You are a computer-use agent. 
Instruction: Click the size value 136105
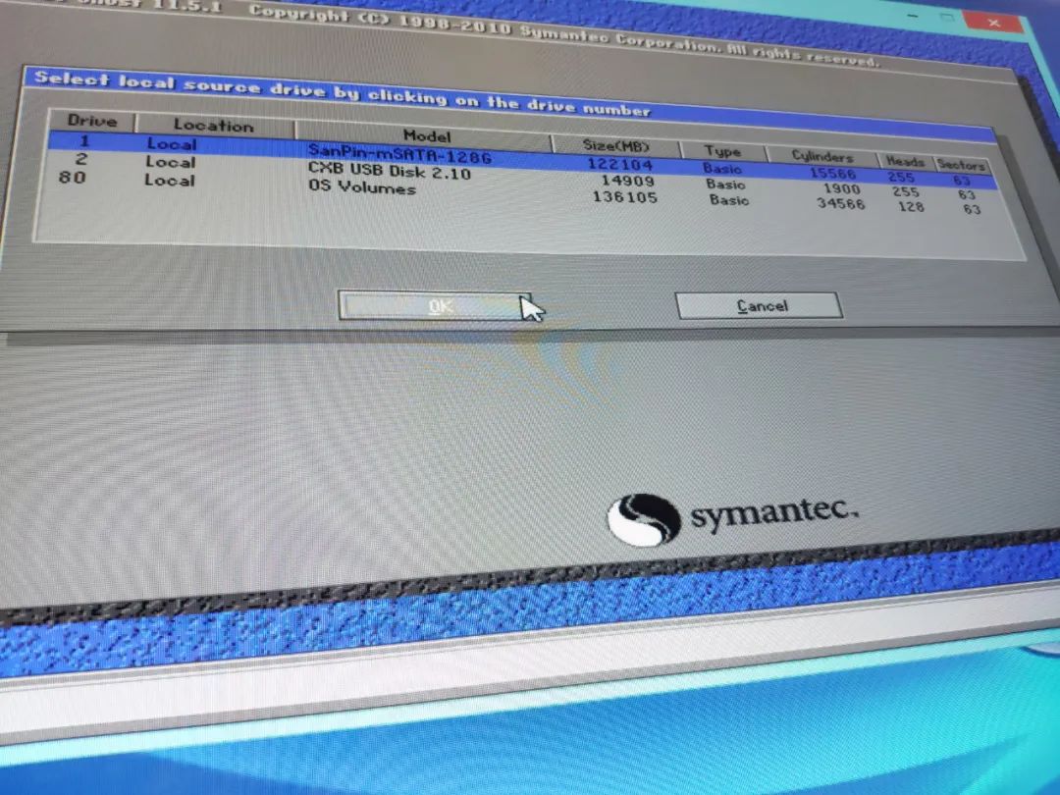click(x=624, y=196)
